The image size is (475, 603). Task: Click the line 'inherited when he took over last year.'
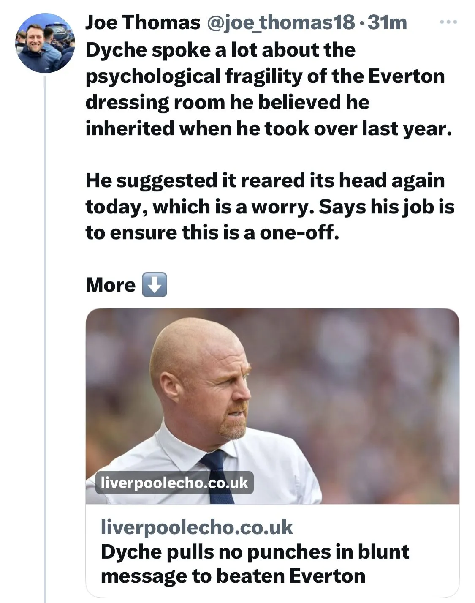coord(268,128)
